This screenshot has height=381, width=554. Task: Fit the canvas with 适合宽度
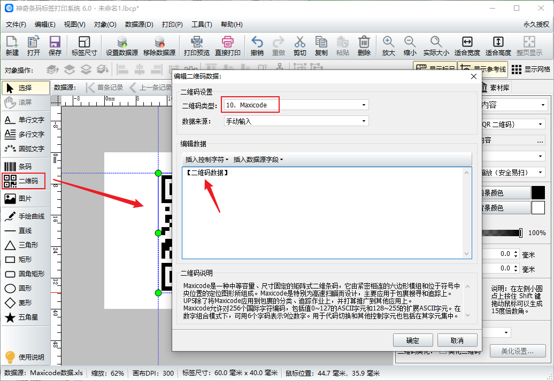pos(467,46)
